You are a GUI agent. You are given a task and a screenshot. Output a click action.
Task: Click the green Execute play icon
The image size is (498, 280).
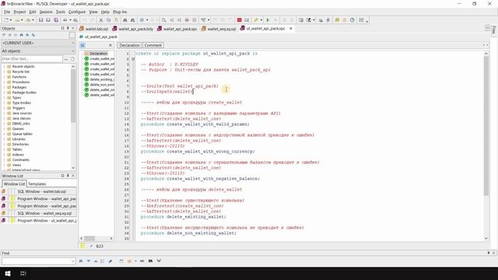pyautogui.click(x=268, y=20)
